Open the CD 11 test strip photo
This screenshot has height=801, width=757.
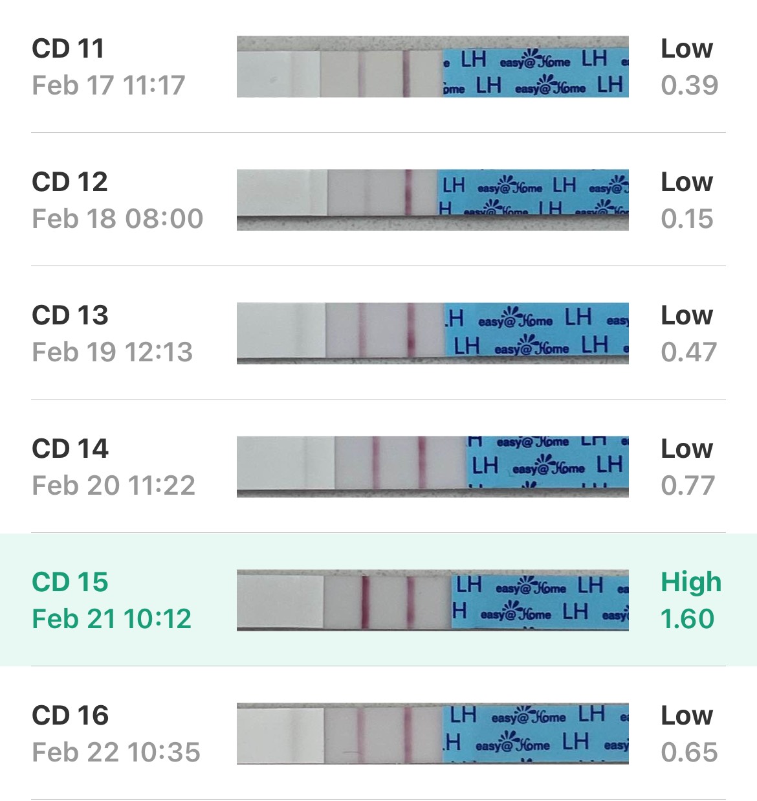(432, 67)
